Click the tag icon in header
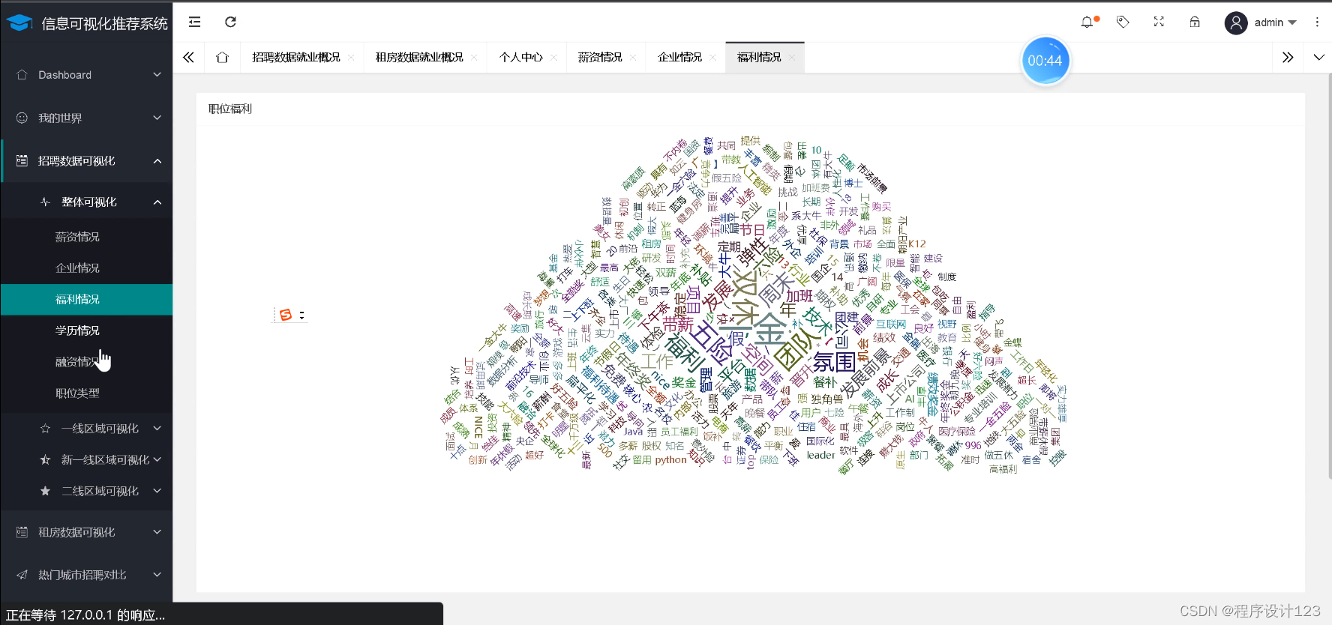 click(x=1123, y=22)
